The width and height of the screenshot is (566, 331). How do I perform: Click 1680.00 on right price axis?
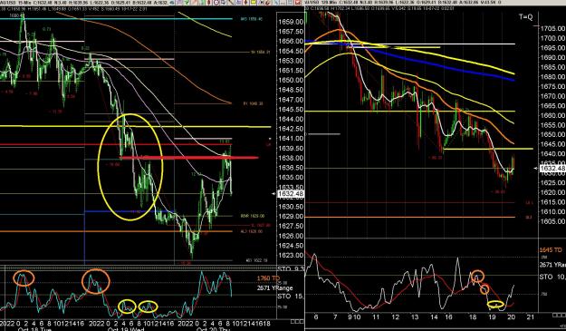[553, 77]
